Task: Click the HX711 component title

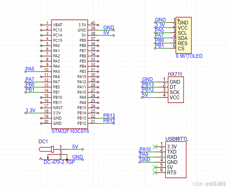Action: (175, 74)
